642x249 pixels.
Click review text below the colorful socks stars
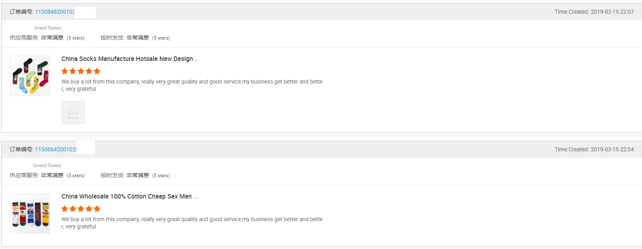(192, 85)
